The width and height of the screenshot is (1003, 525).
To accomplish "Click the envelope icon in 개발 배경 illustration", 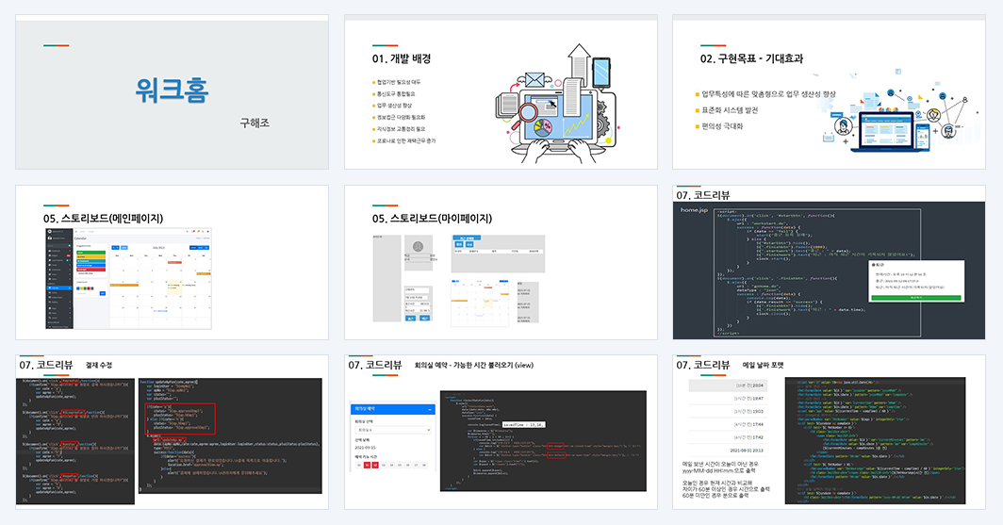I will (x=534, y=80).
